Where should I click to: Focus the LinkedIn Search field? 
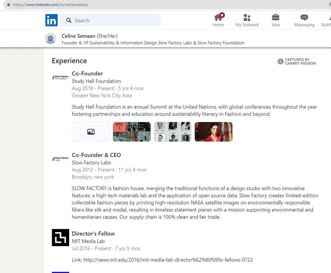pos(110,20)
